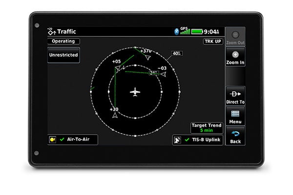Viewport: 293px width, 195px height.
Task: Select the traffic target labeled +30
Action: pyautogui.click(x=115, y=116)
